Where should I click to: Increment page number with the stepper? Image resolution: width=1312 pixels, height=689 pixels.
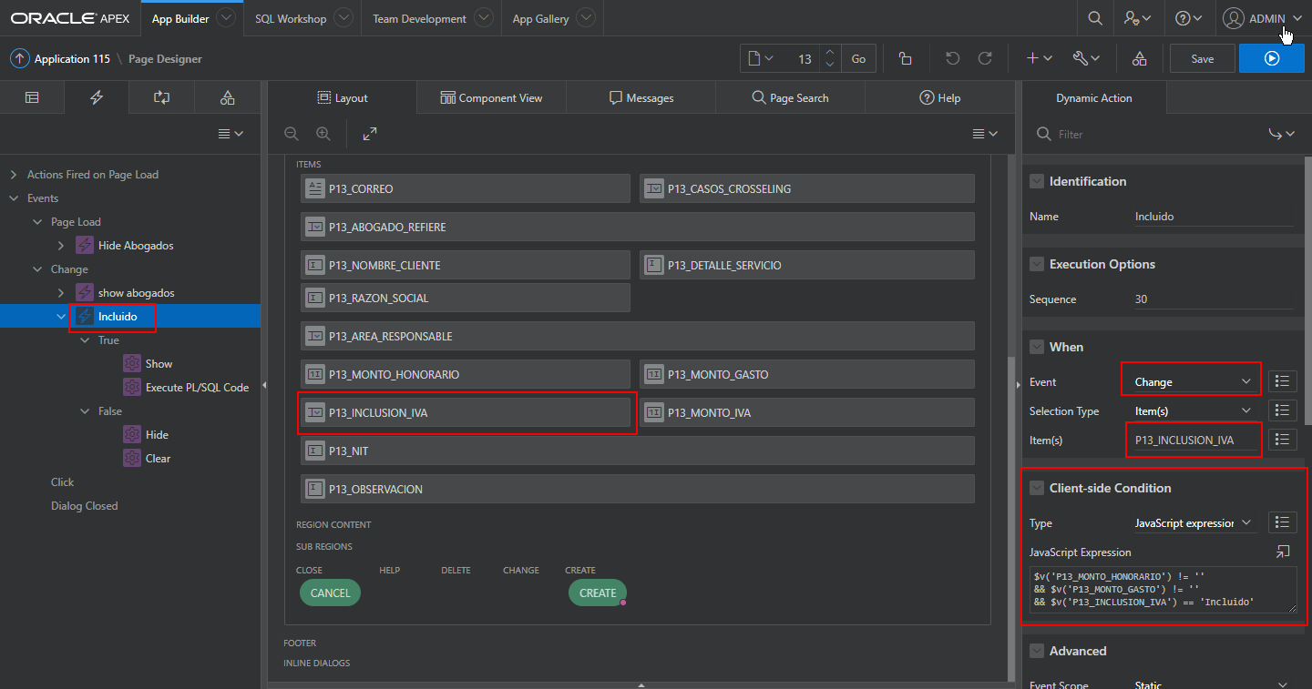coord(829,53)
